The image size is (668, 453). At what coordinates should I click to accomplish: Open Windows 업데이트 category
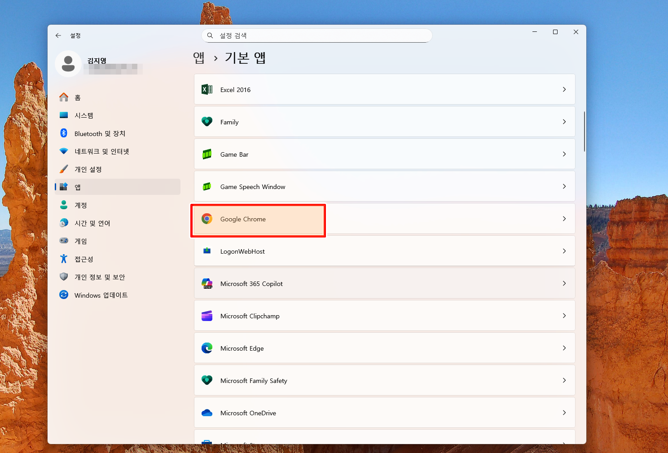(118, 295)
